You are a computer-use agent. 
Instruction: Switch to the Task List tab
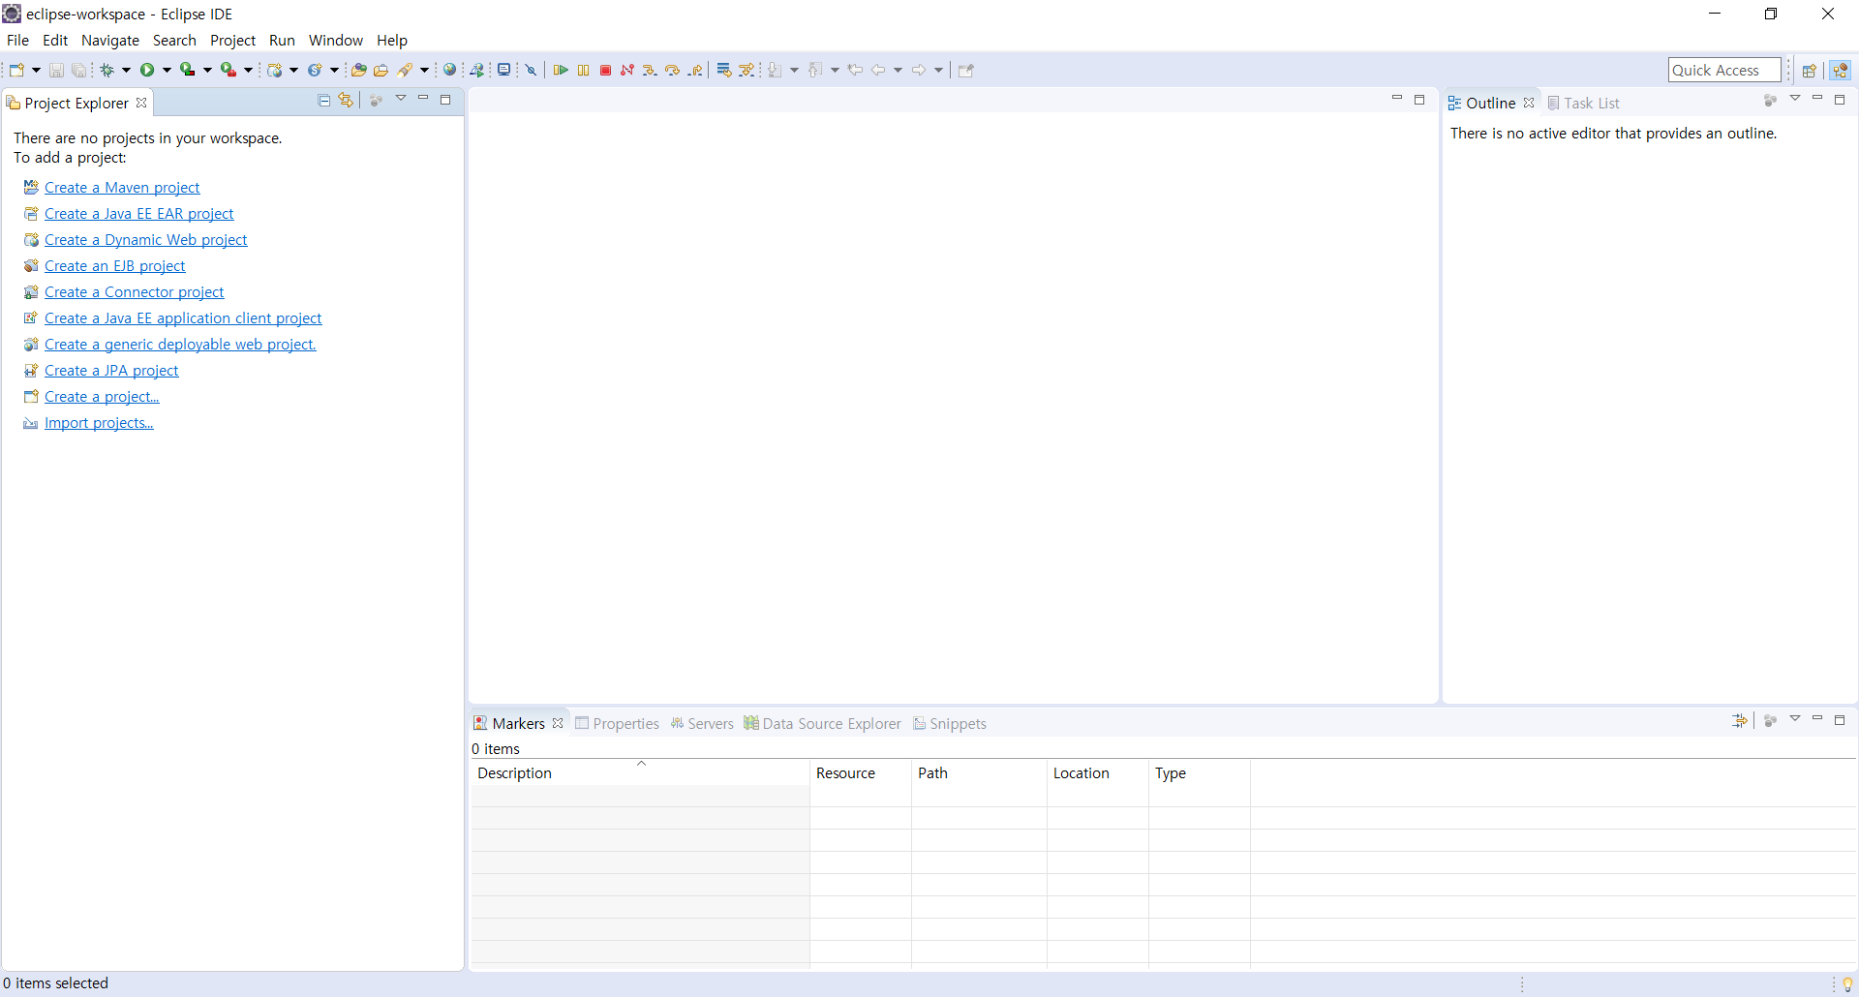pyautogui.click(x=1583, y=103)
